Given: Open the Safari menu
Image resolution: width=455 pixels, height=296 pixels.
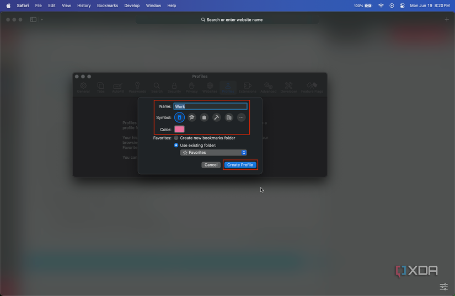Looking at the screenshot, I should pyautogui.click(x=23, y=6).
